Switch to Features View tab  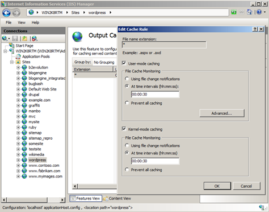[86, 198]
